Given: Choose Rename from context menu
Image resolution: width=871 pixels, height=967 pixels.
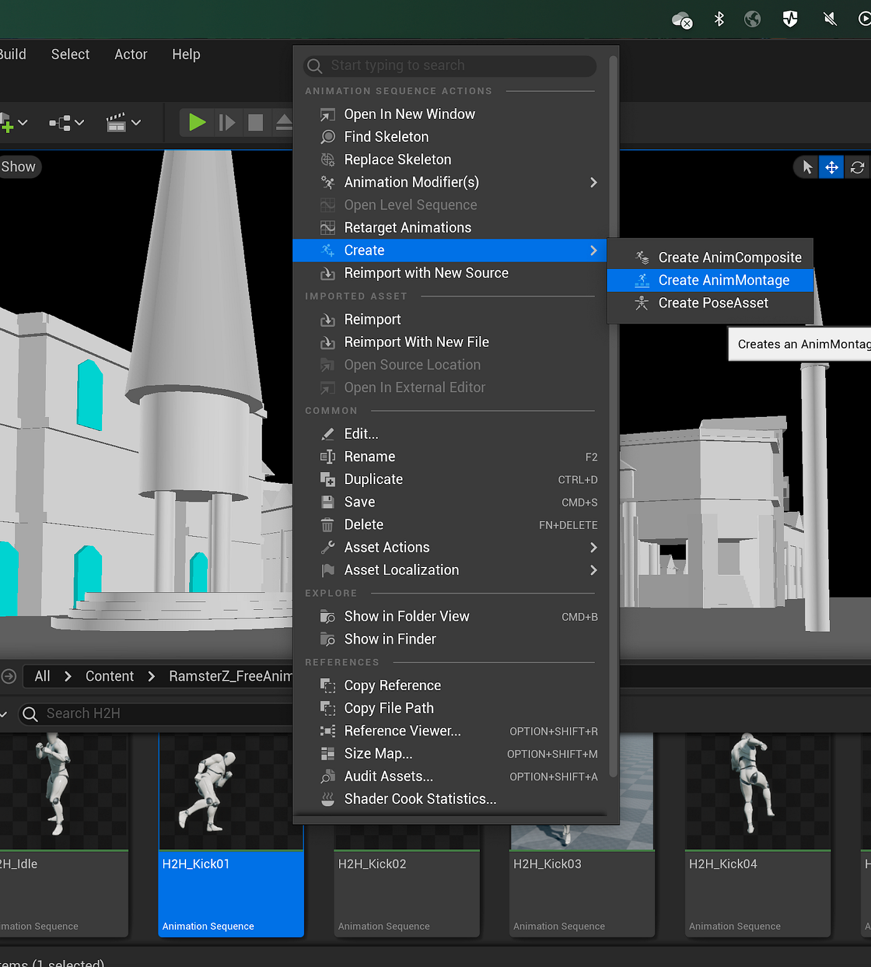Looking at the screenshot, I should click(450, 457).
